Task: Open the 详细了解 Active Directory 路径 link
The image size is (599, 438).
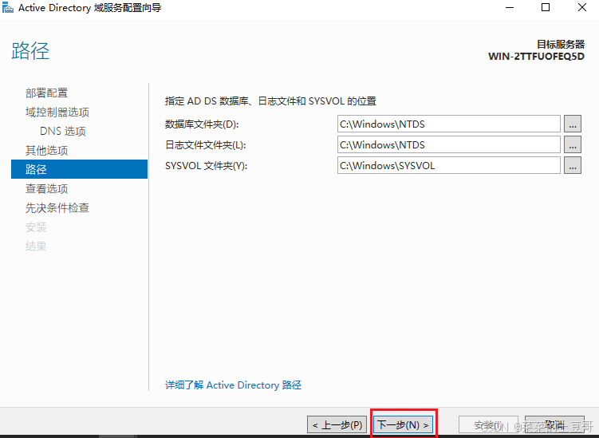Action: [233, 385]
